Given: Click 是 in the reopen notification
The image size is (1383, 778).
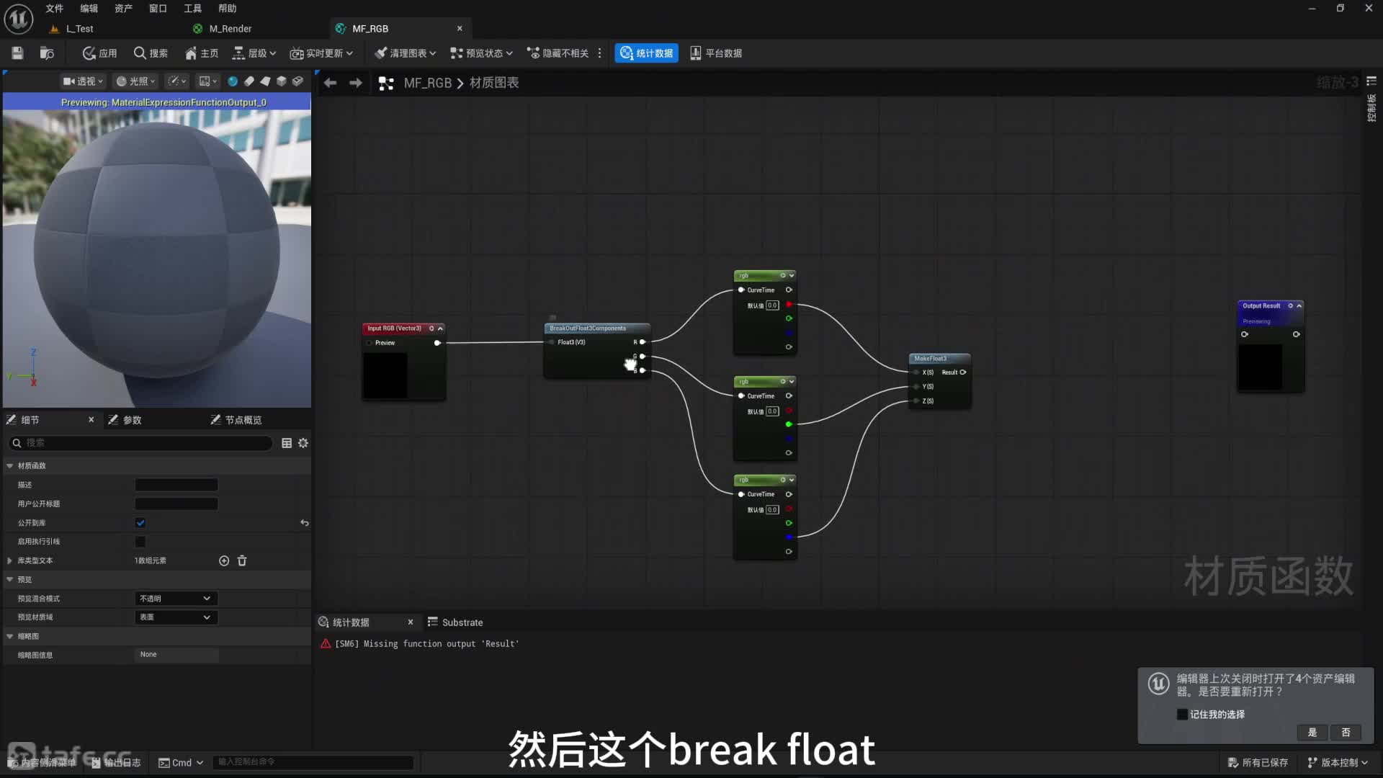Looking at the screenshot, I should (x=1312, y=733).
